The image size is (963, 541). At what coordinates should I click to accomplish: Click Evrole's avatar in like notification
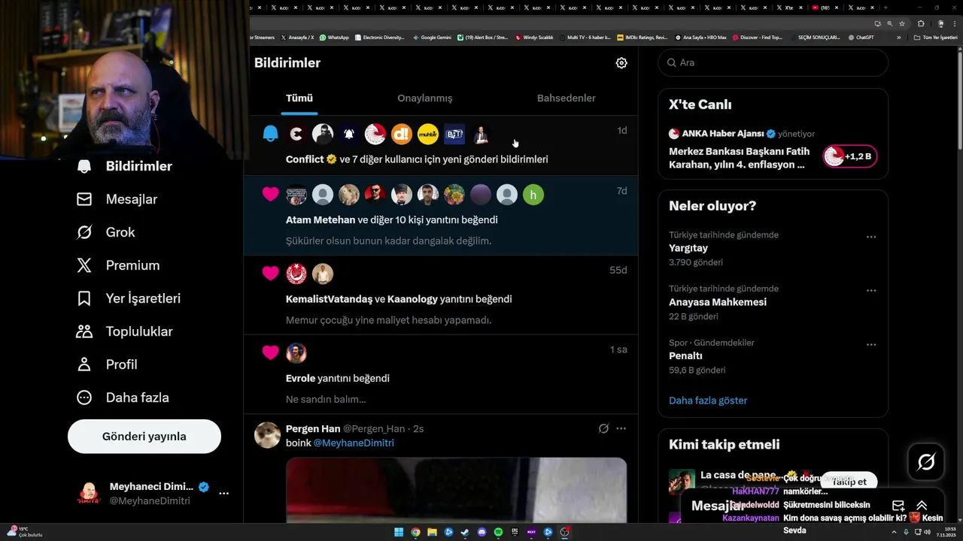(296, 352)
